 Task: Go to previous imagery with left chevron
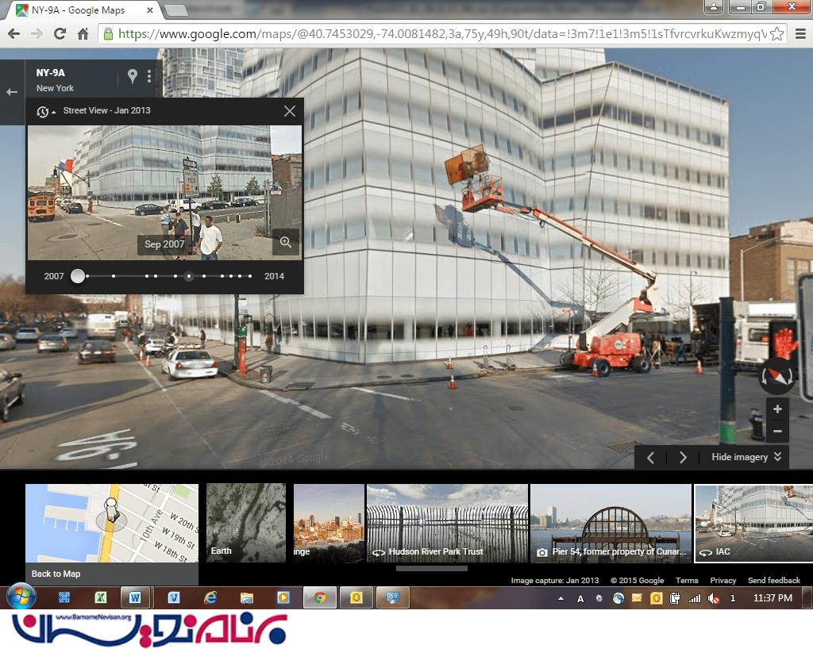click(650, 457)
